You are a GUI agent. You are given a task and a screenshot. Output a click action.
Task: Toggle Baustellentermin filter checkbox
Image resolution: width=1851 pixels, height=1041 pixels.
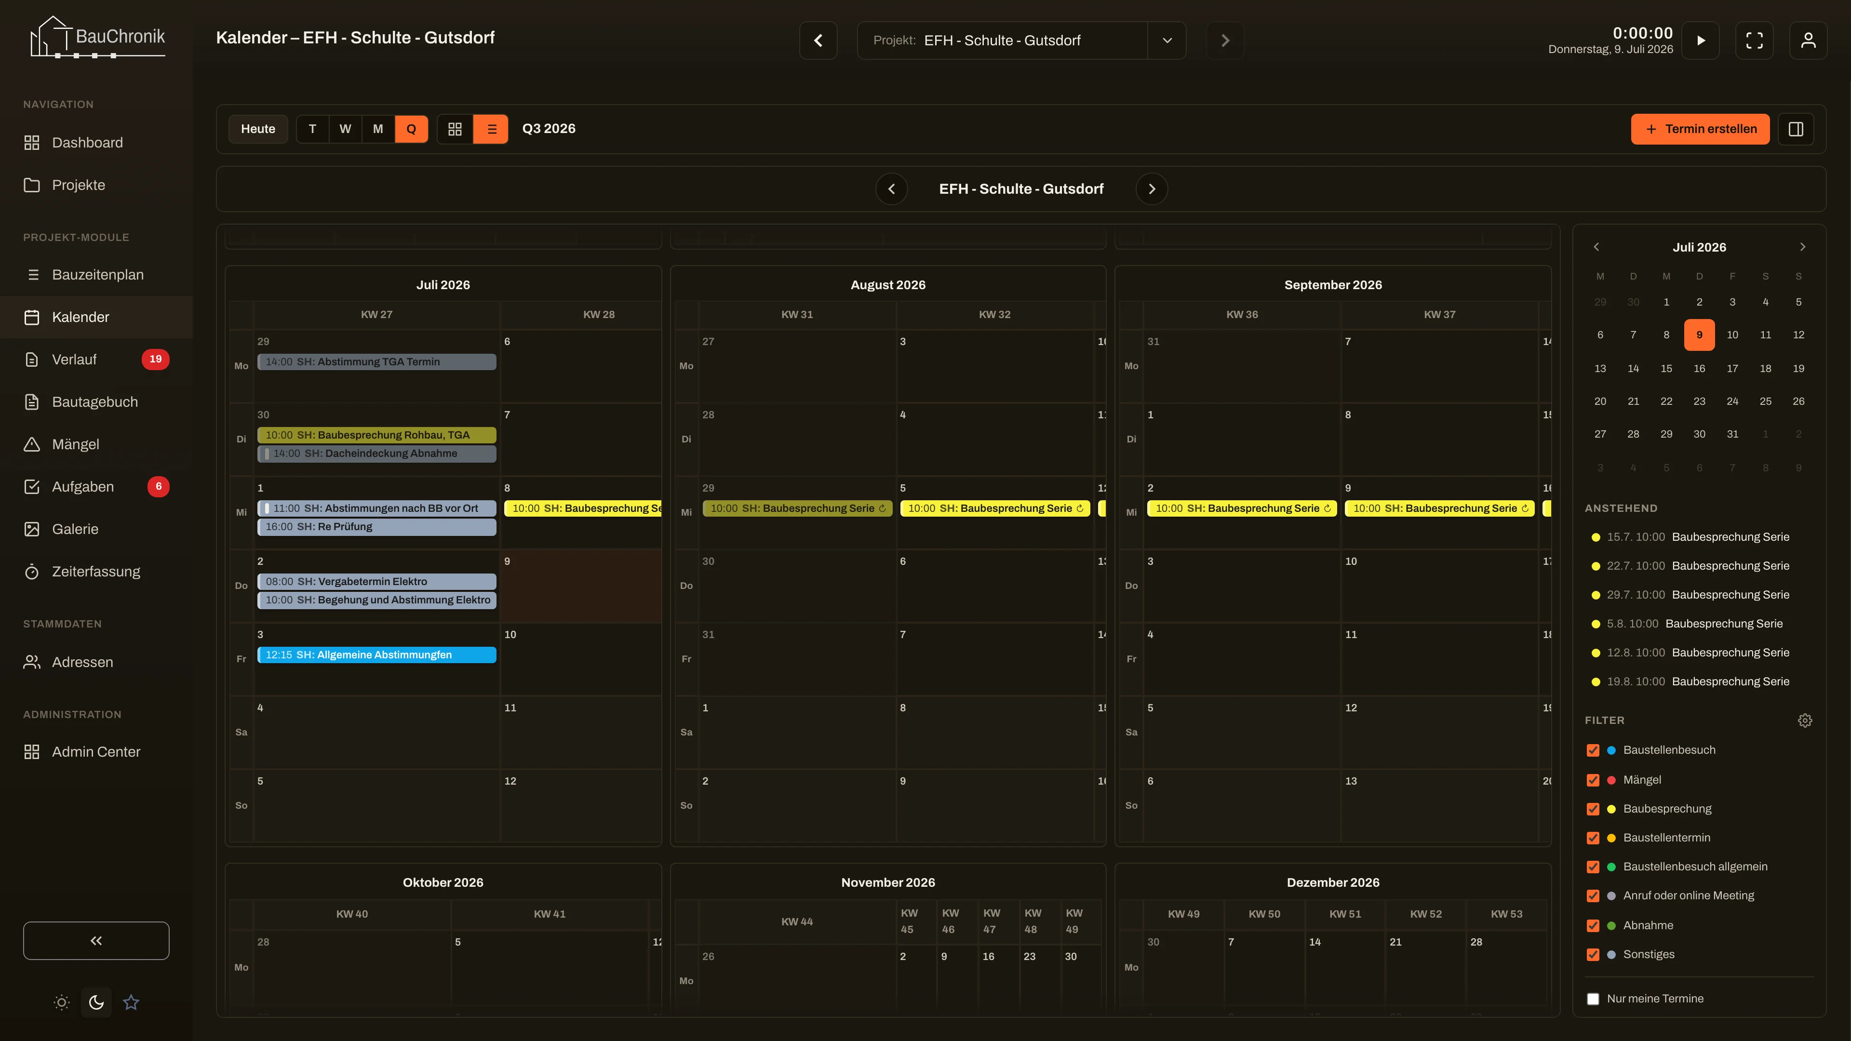(1593, 838)
